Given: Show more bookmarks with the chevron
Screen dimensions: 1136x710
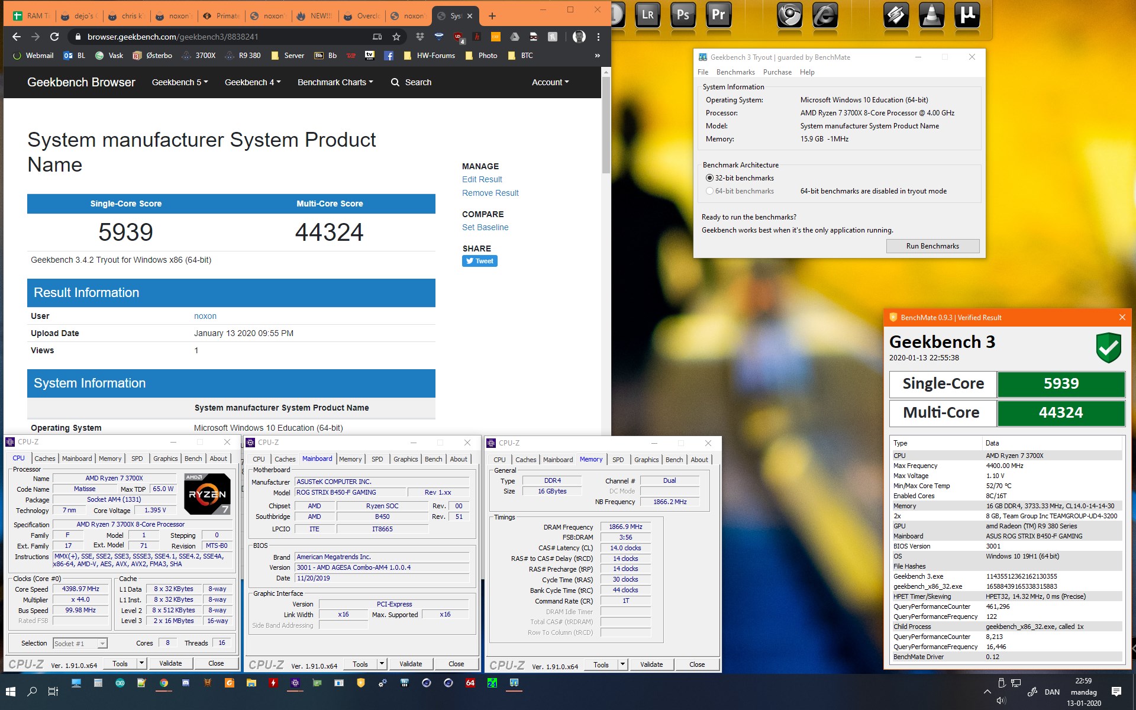Looking at the screenshot, I should [597, 56].
